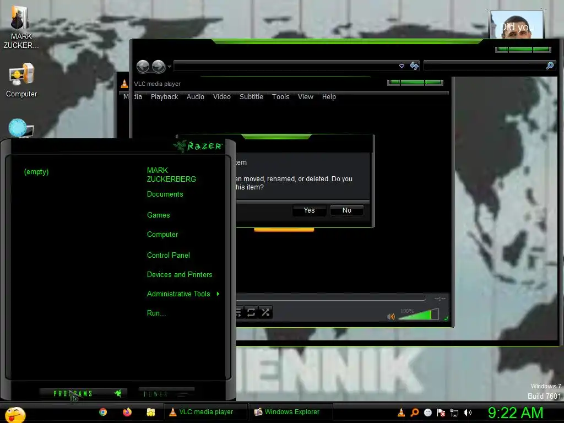Click the VLC cone icon in title bar
Image resolution: width=564 pixels, height=423 pixels.
coord(124,84)
